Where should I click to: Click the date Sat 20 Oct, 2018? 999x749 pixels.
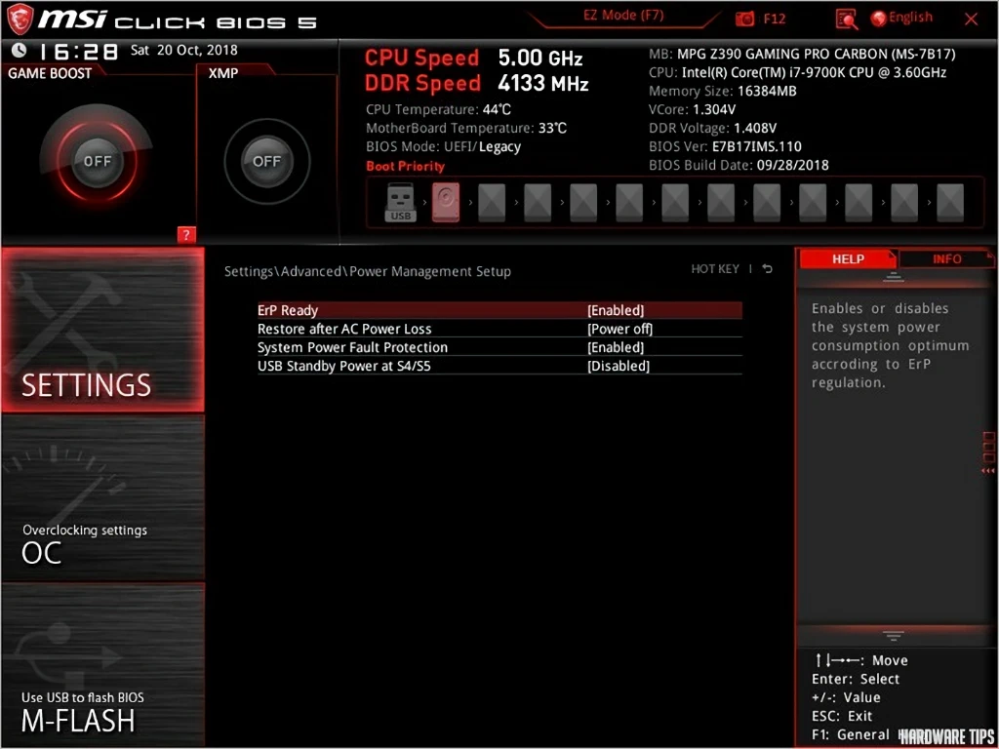(184, 50)
